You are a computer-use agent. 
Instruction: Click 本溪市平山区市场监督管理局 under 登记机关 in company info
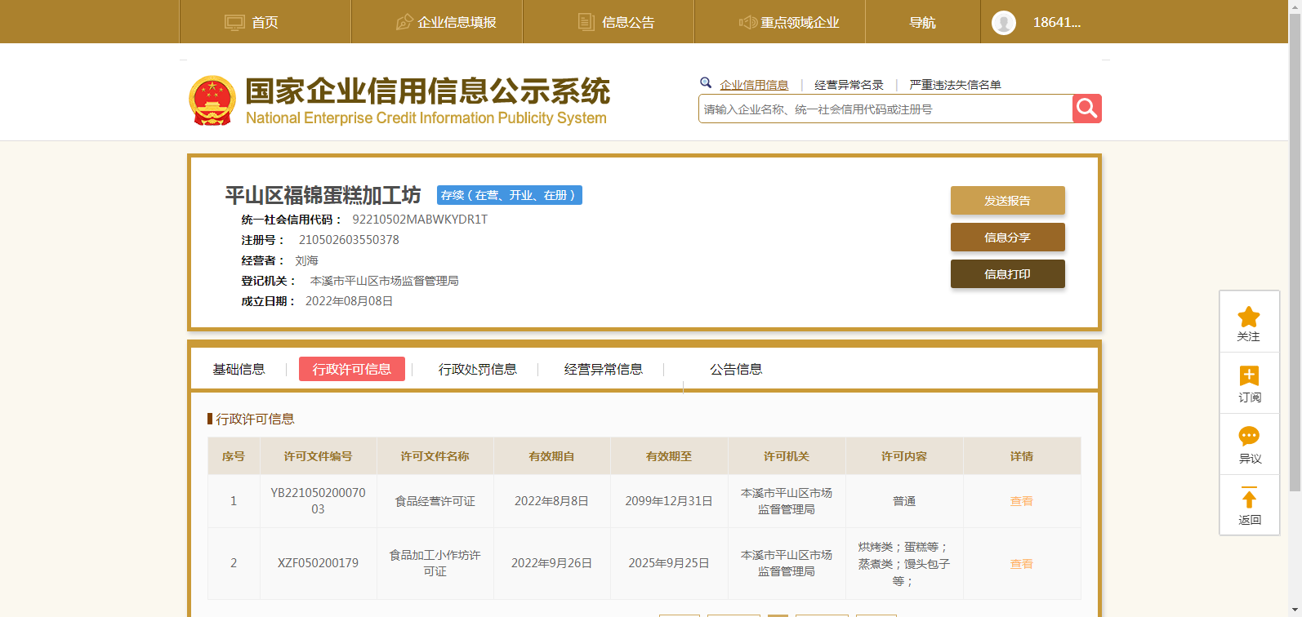pyautogui.click(x=384, y=281)
